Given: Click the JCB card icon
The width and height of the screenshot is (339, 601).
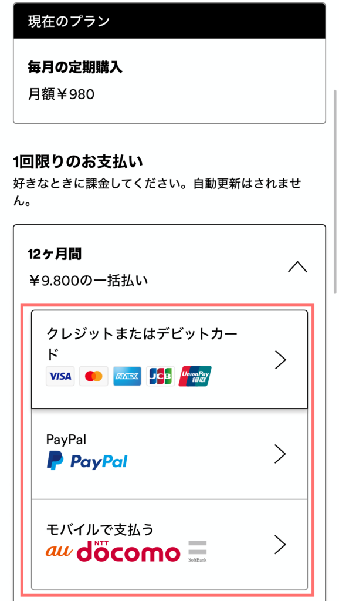Looking at the screenshot, I should (161, 376).
